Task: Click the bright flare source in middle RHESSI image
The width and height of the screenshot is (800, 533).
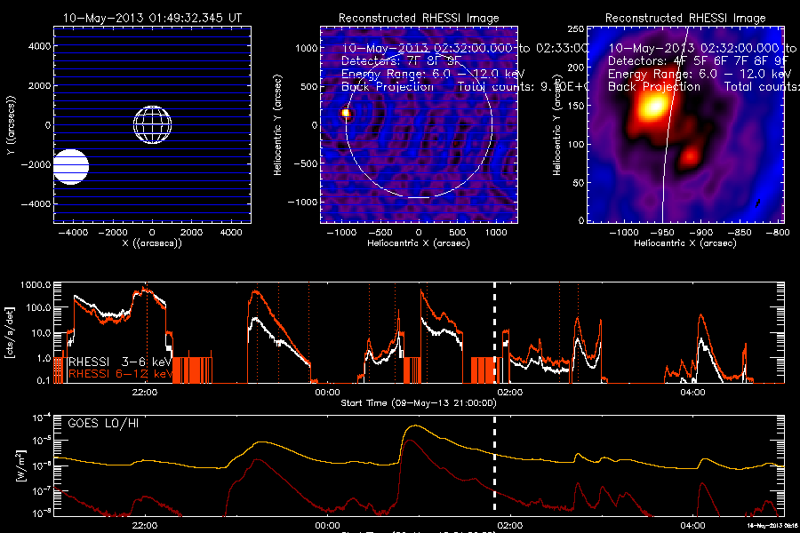Action: pyautogui.click(x=346, y=113)
